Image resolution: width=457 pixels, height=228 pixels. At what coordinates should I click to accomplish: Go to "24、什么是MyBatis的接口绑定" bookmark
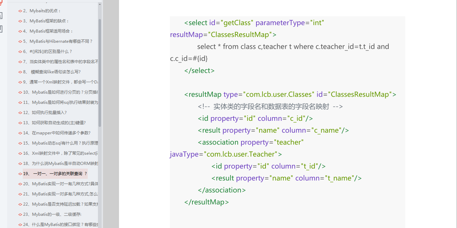point(61,225)
